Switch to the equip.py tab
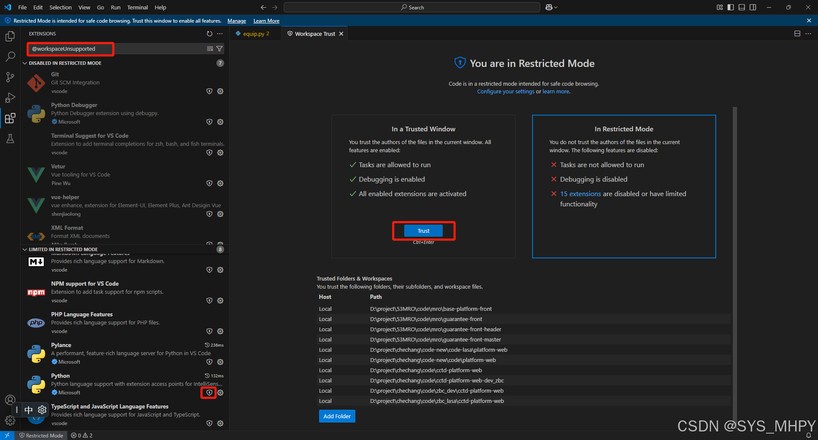The height and width of the screenshot is (440, 818). 254,33
